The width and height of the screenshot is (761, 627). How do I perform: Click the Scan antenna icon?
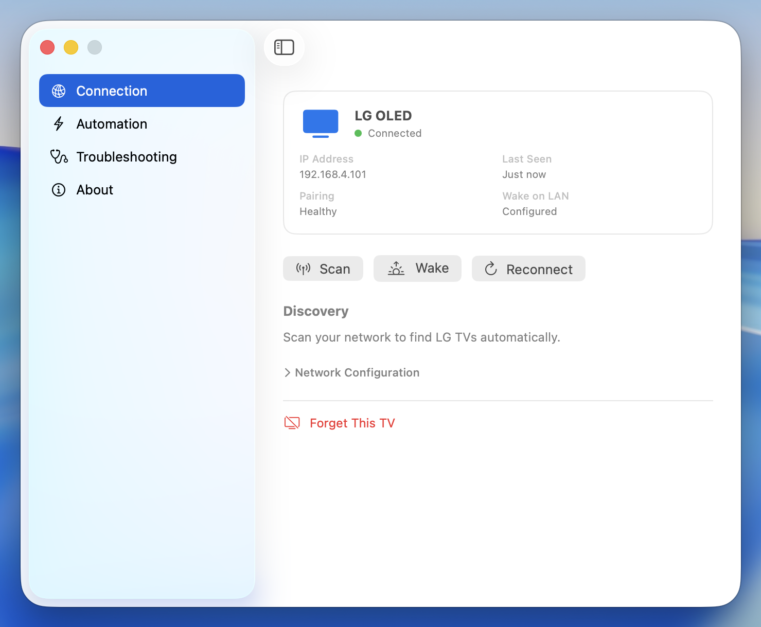(303, 268)
